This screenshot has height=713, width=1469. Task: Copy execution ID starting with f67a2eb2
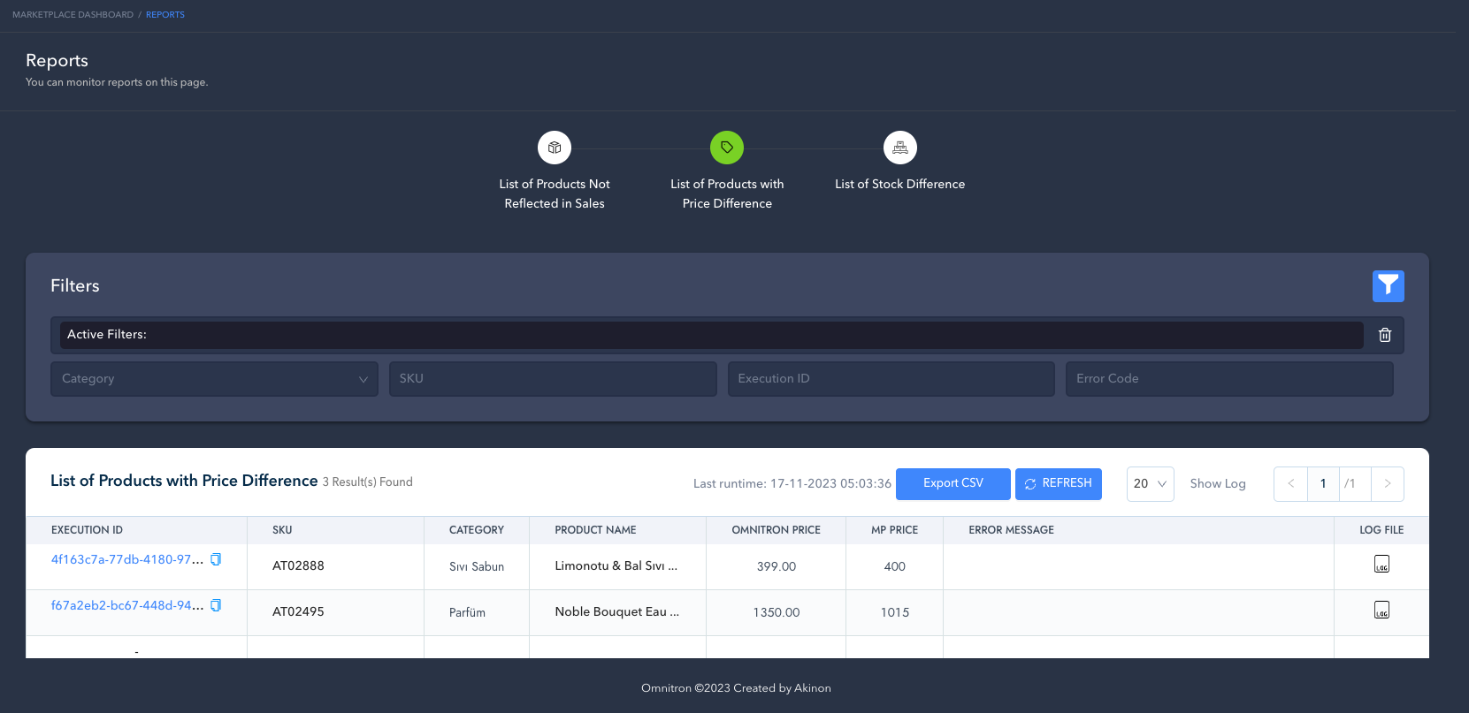[216, 605]
